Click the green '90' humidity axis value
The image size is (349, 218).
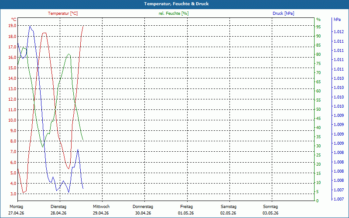tap(318, 36)
